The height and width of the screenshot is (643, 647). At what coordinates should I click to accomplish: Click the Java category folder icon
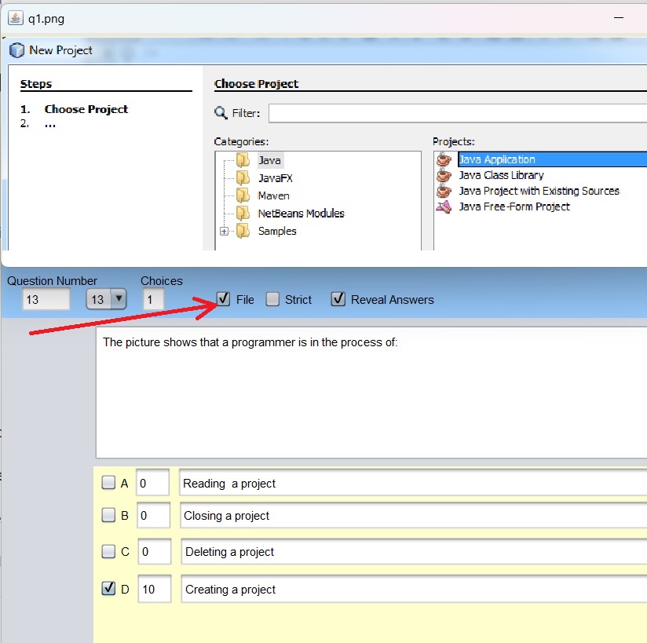pos(243,160)
